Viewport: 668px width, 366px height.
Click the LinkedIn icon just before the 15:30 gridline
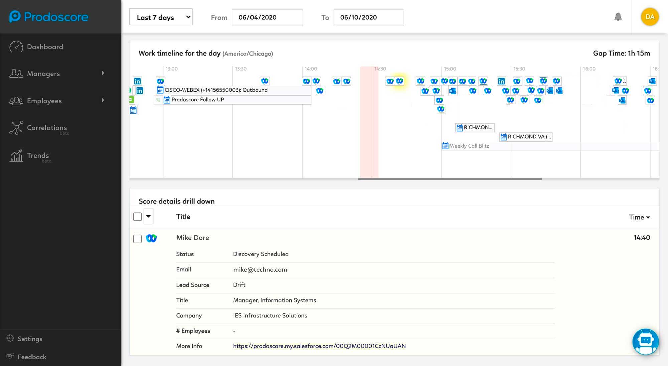pos(501,81)
